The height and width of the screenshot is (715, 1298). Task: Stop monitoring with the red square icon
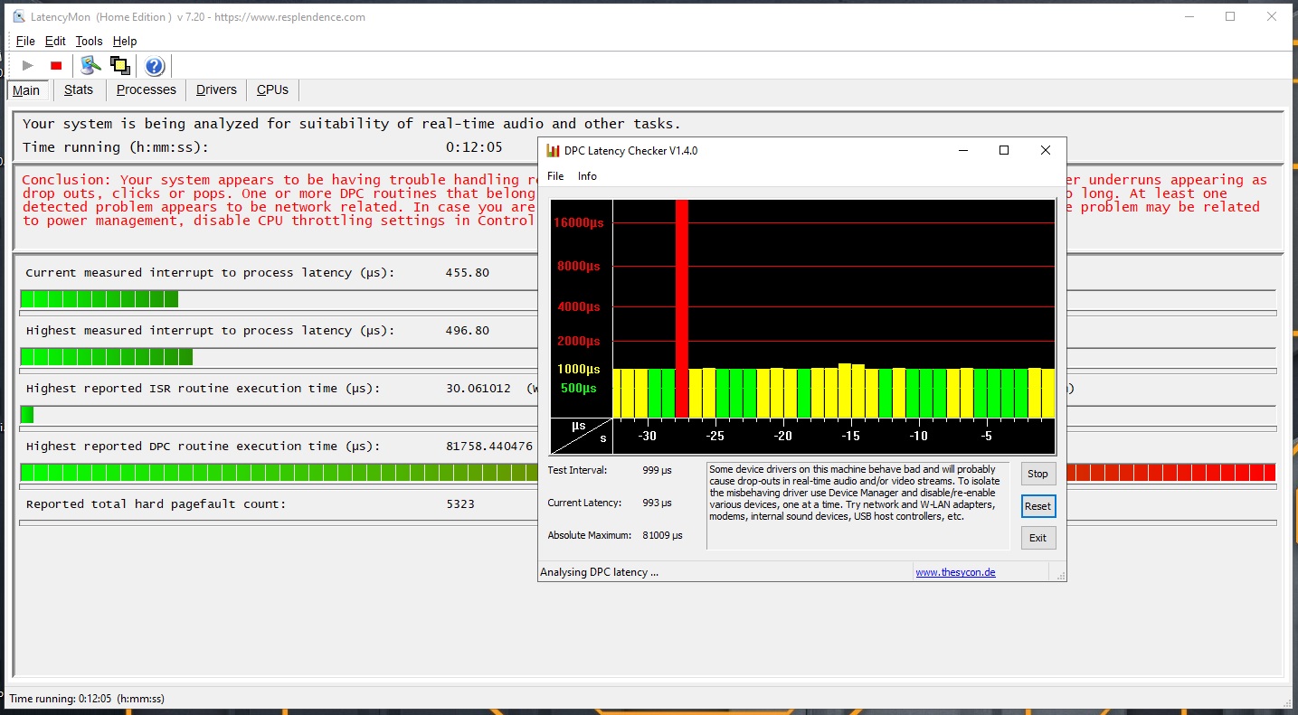coord(56,65)
